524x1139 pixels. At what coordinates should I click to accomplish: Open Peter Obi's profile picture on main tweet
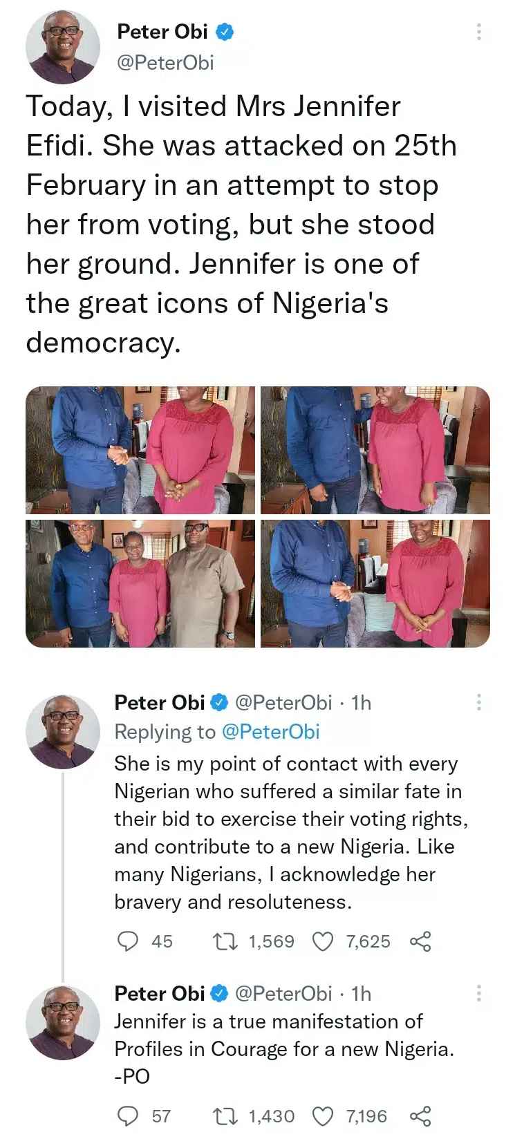[63, 47]
